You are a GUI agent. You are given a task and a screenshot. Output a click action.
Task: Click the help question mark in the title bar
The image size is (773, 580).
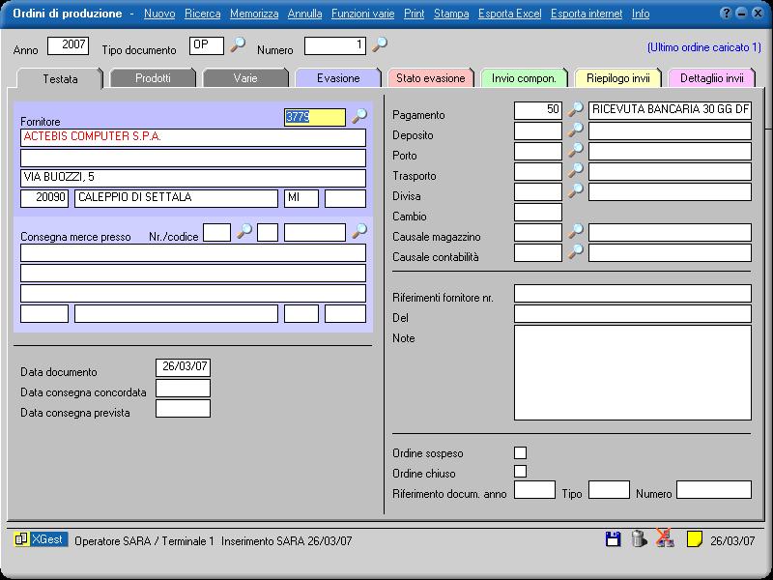pos(726,14)
